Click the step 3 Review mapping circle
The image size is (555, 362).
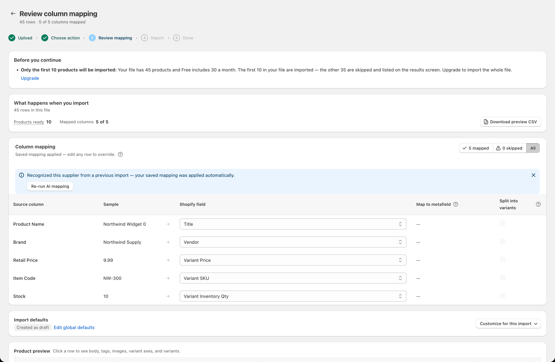(x=92, y=38)
